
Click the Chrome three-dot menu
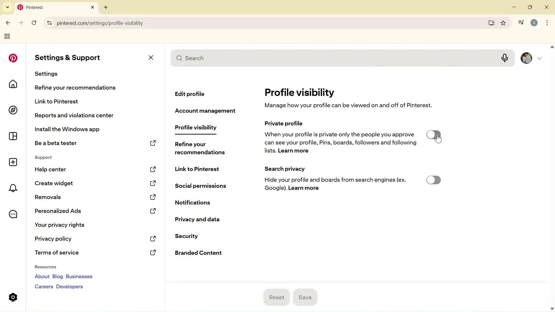[547, 23]
